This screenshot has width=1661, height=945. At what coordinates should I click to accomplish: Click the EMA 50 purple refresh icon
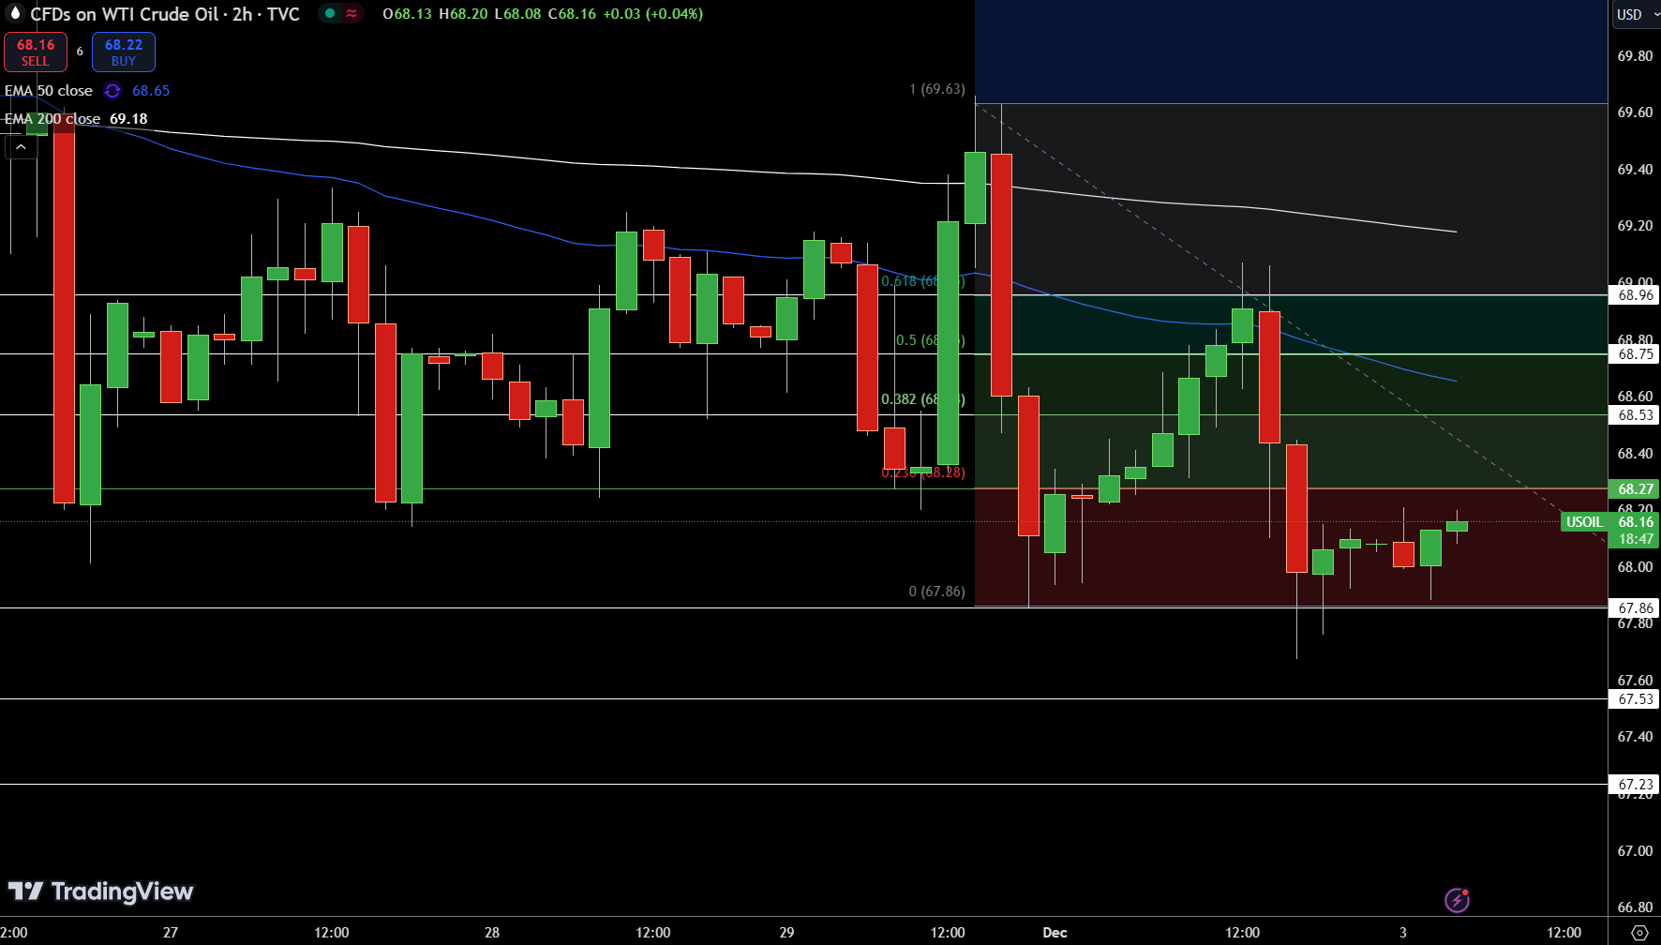pos(112,91)
